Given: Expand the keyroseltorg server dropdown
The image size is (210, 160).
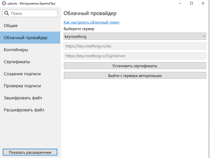Looking at the screenshot, I should 135,36.
